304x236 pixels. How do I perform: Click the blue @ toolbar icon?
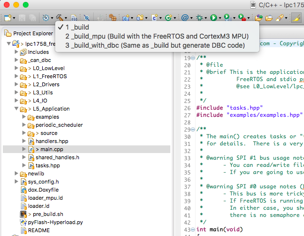click(185, 18)
